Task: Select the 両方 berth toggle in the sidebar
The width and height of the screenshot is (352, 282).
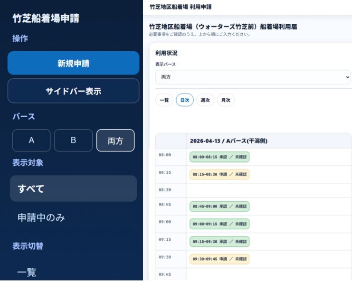Action: [x=115, y=141]
